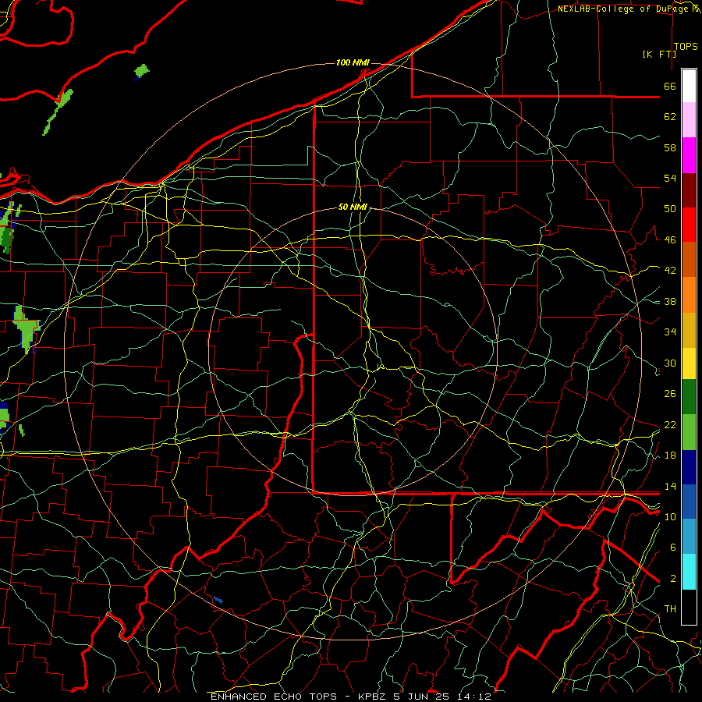This screenshot has height=702, width=702.
Task: Click the small blue echo near the bottom
Action: pos(218,600)
